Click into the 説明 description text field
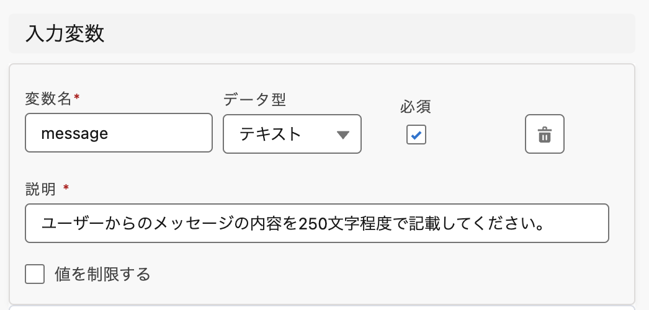This screenshot has height=310, width=649. [316, 223]
